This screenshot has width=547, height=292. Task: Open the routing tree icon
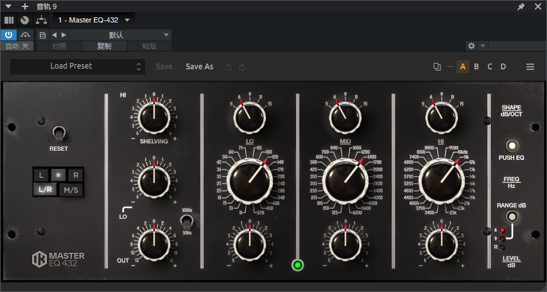(41, 21)
